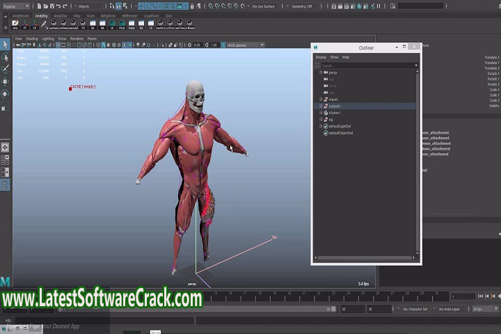Open the viewport Renderer menu
Screen dimensions: 501x334
coord(77,39)
